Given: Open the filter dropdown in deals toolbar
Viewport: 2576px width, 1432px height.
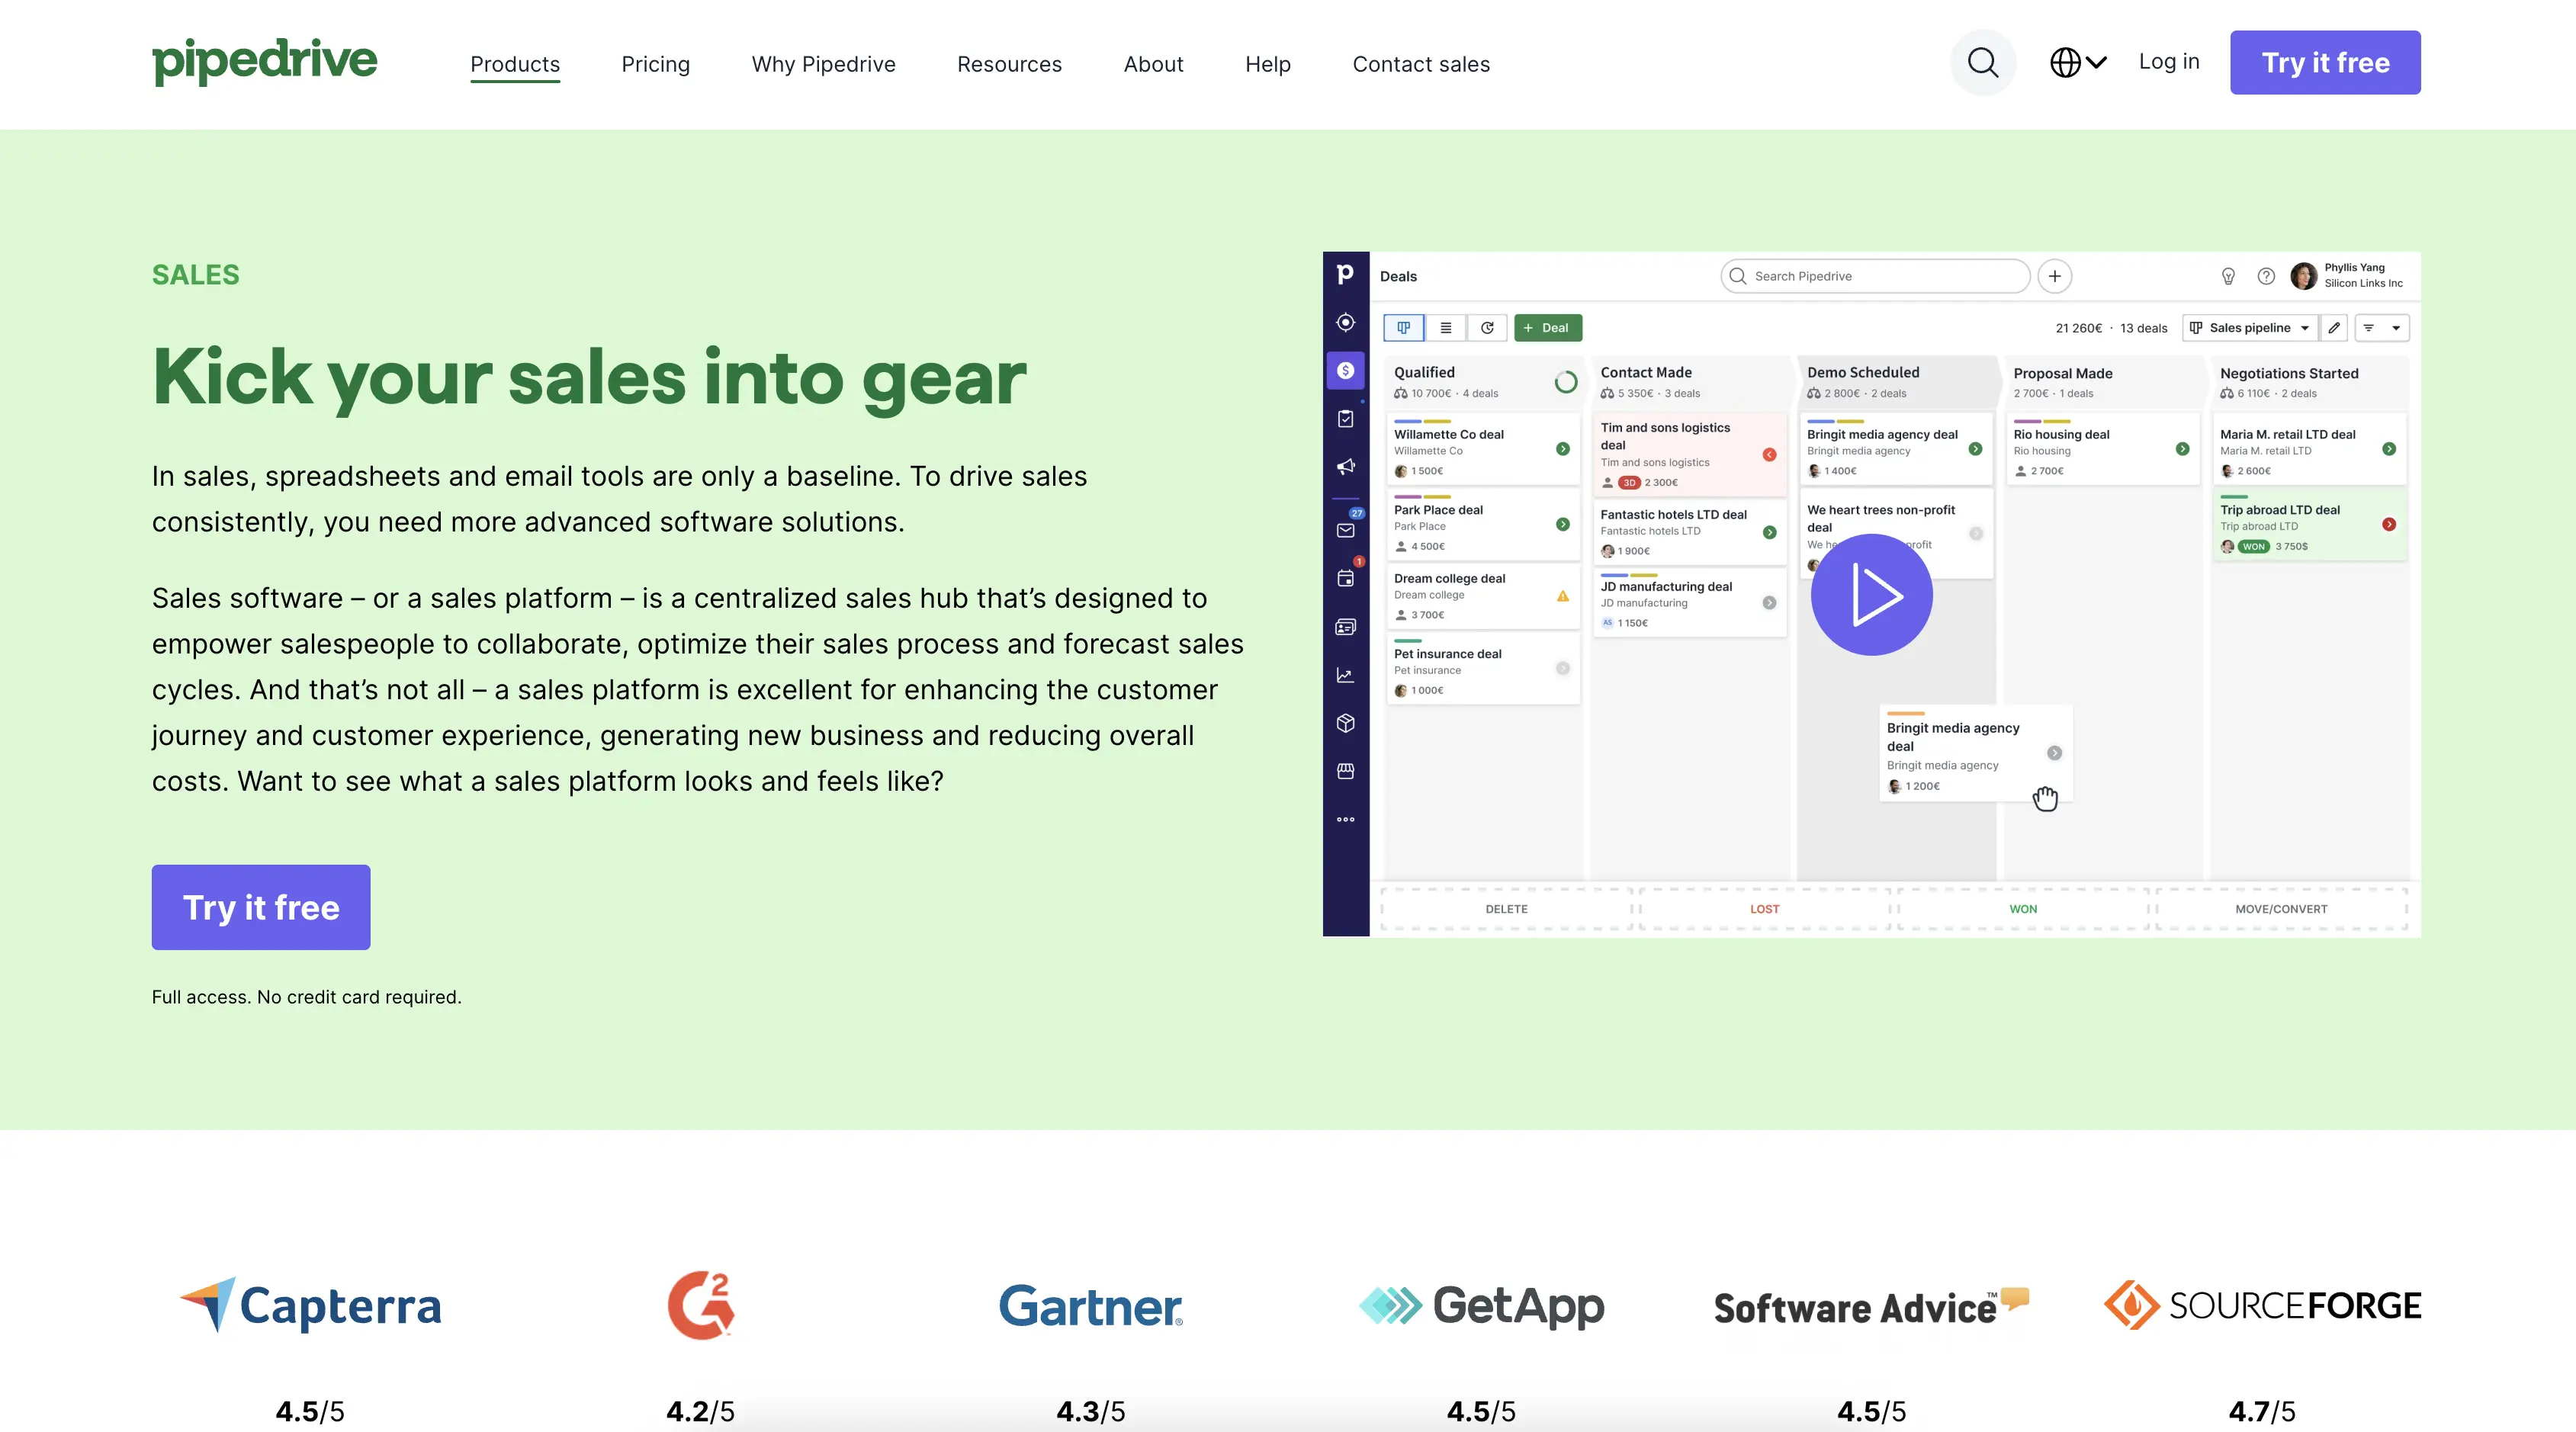Looking at the screenshot, I should pos(2381,328).
